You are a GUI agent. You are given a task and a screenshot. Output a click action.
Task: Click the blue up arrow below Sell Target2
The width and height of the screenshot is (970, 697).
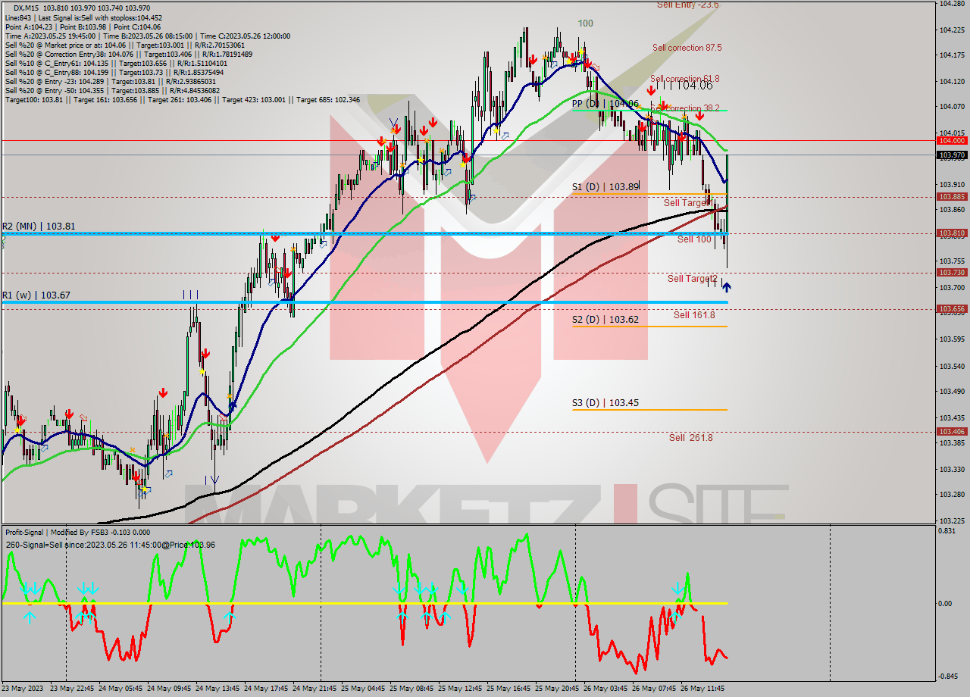click(x=727, y=287)
